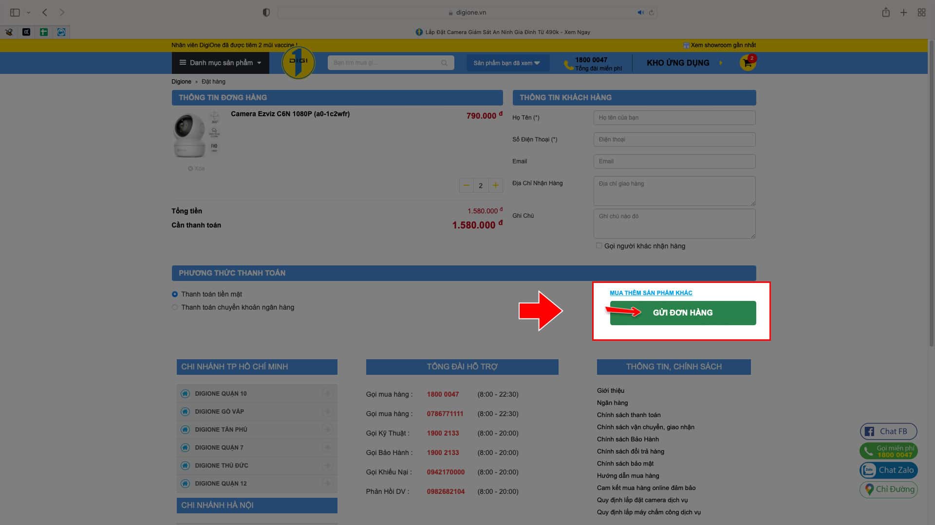Open Danh mục sản phẩm dropdown

[x=220, y=63]
